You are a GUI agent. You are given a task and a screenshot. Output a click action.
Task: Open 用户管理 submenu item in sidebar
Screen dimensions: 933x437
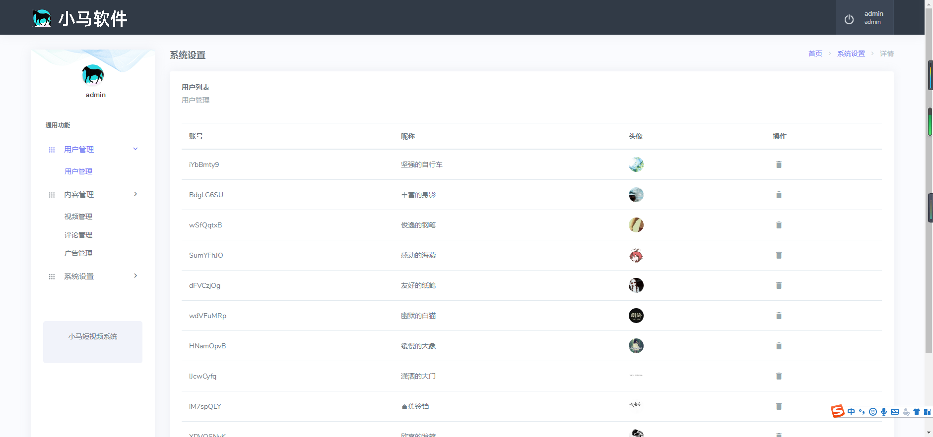coord(78,171)
